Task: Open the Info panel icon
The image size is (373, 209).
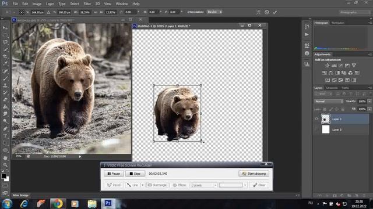Action: coord(307,53)
